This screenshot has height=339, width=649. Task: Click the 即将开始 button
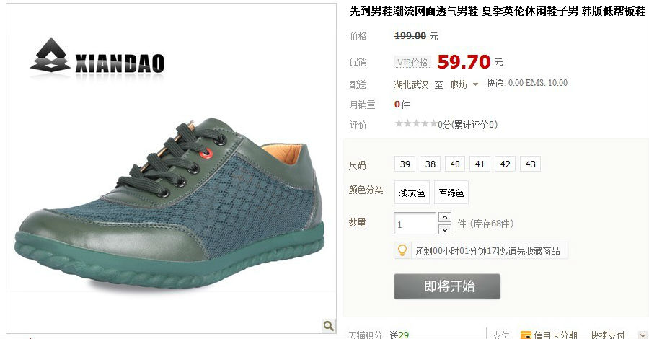pyautogui.click(x=447, y=286)
